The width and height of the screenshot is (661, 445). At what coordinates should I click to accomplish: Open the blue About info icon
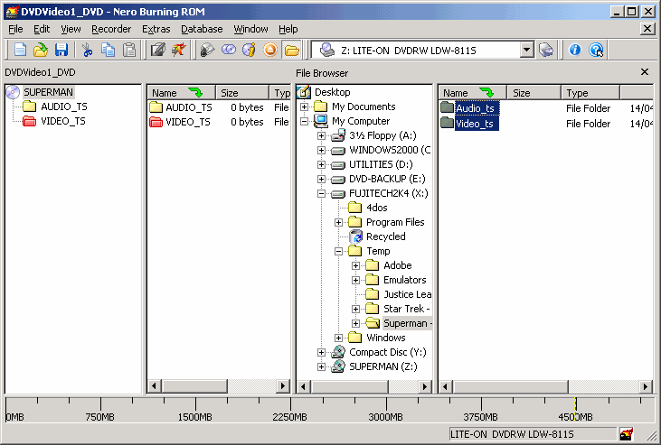pyautogui.click(x=574, y=50)
